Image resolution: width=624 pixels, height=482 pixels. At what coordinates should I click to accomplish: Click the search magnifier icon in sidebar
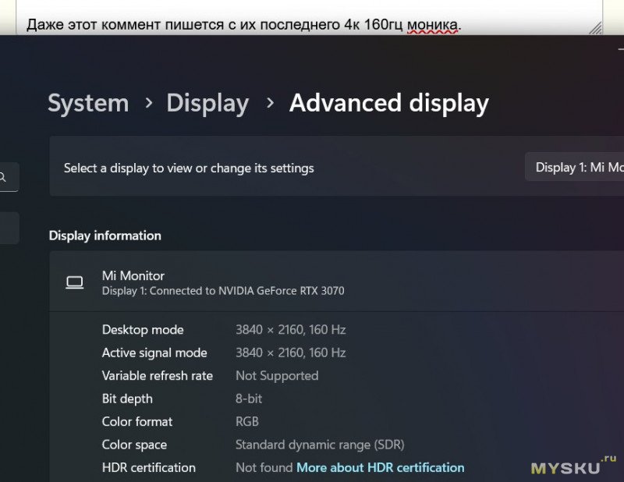click(3, 177)
